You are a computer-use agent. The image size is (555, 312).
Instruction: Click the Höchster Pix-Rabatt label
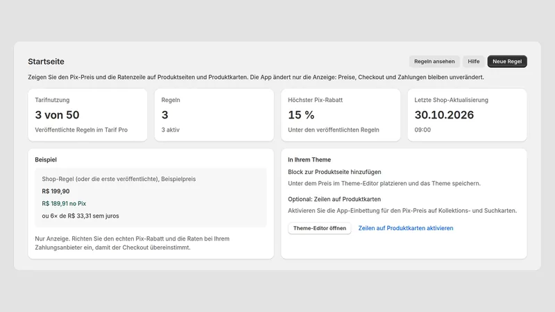(x=315, y=100)
